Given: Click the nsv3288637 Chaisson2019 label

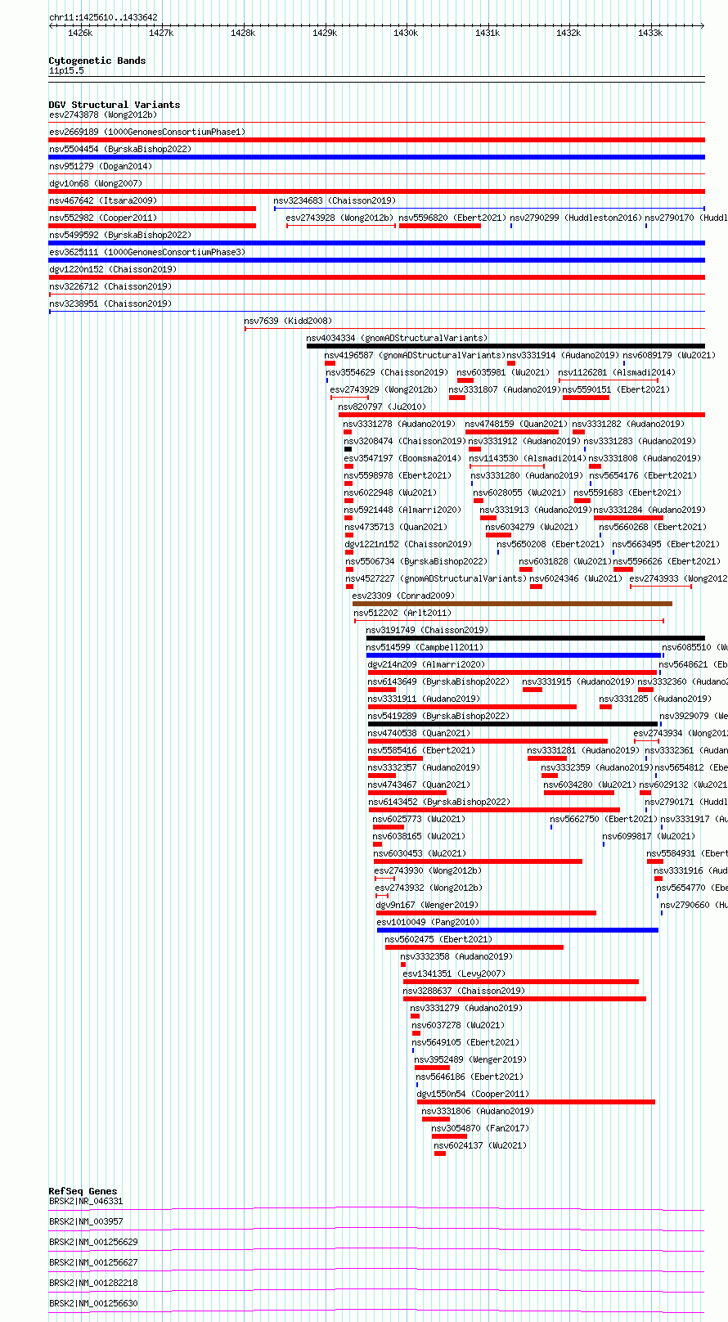Looking at the screenshot, I should click(x=464, y=991).
